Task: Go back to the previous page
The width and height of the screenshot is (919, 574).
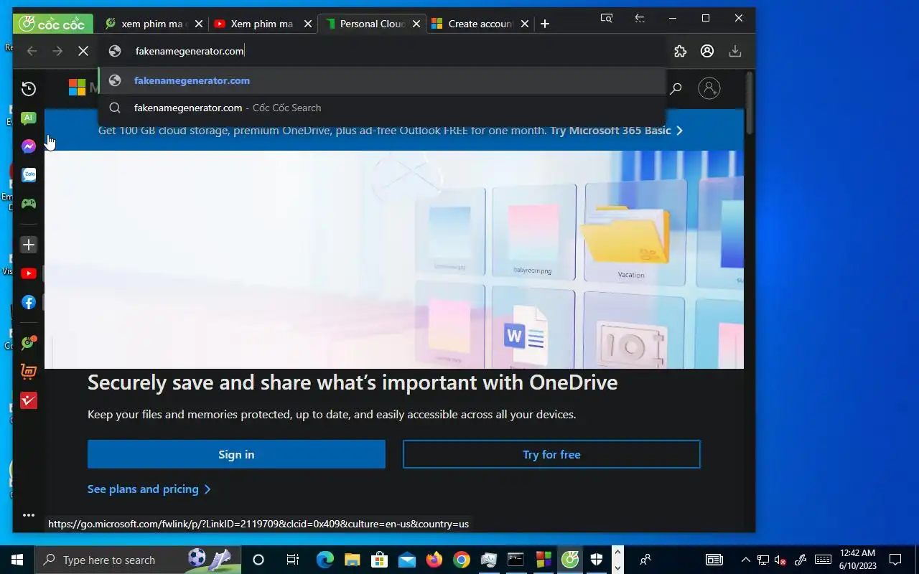Action: [x=32, y=51]
